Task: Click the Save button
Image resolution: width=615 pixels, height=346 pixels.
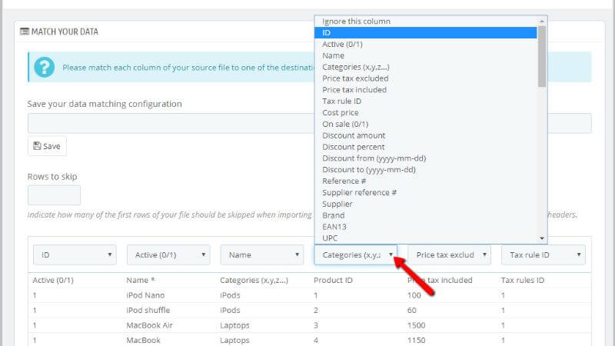Action: (x=47, y=146)
